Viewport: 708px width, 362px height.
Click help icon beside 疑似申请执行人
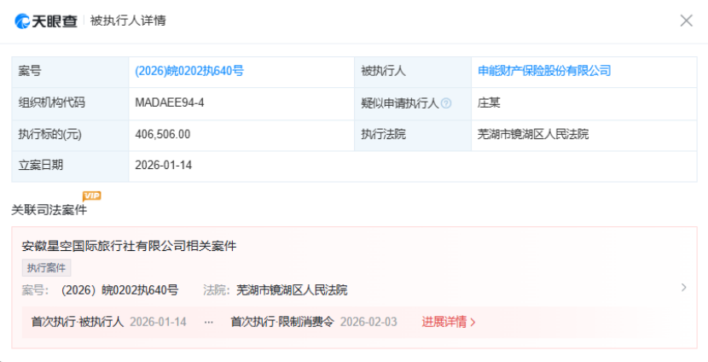tap(445, 103)
